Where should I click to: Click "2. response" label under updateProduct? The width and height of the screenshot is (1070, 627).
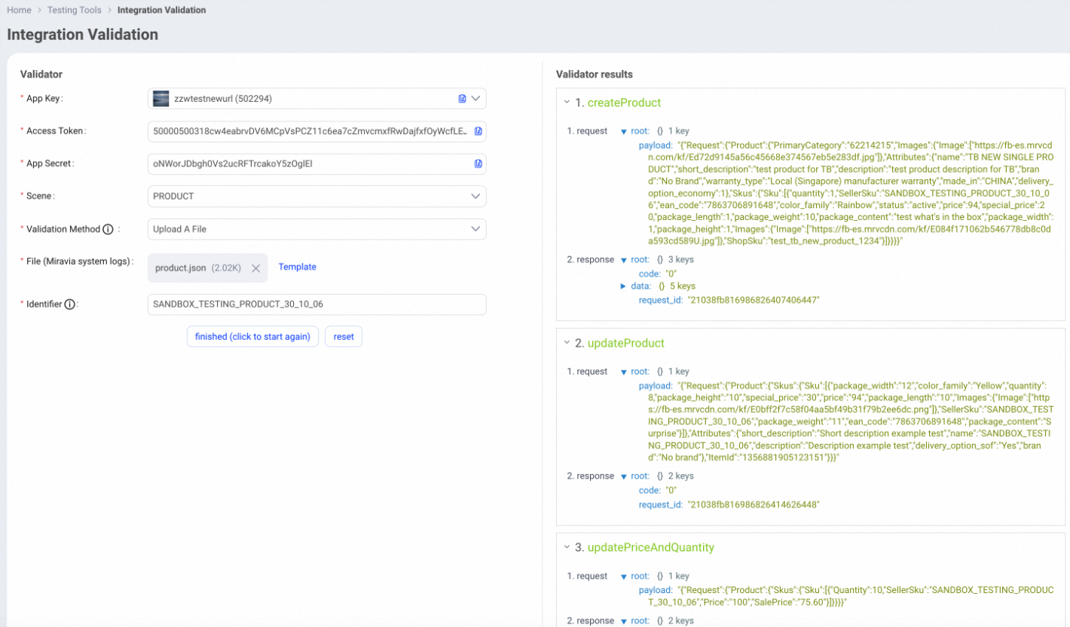pyautogui.click(x=591, y=476)
